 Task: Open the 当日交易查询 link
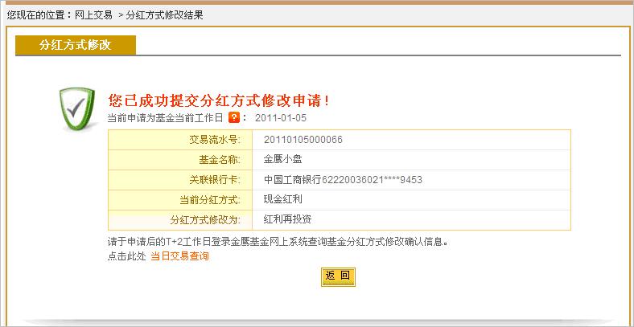(179, 256)
